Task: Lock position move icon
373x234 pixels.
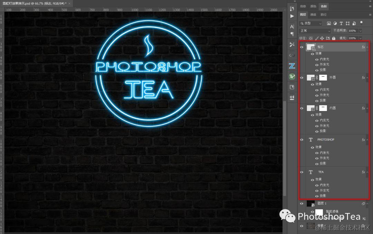Action: point(322,38)
